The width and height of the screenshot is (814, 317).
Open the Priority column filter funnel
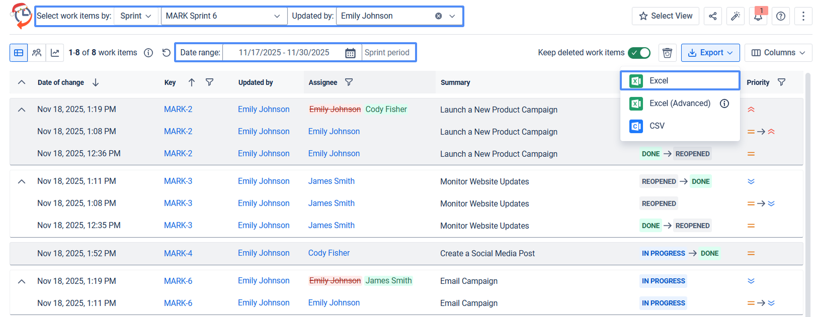(x=781, y=82)
